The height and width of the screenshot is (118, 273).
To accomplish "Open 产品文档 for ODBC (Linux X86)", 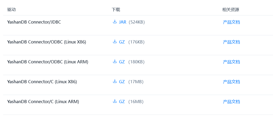I will (x=231, y=42).
